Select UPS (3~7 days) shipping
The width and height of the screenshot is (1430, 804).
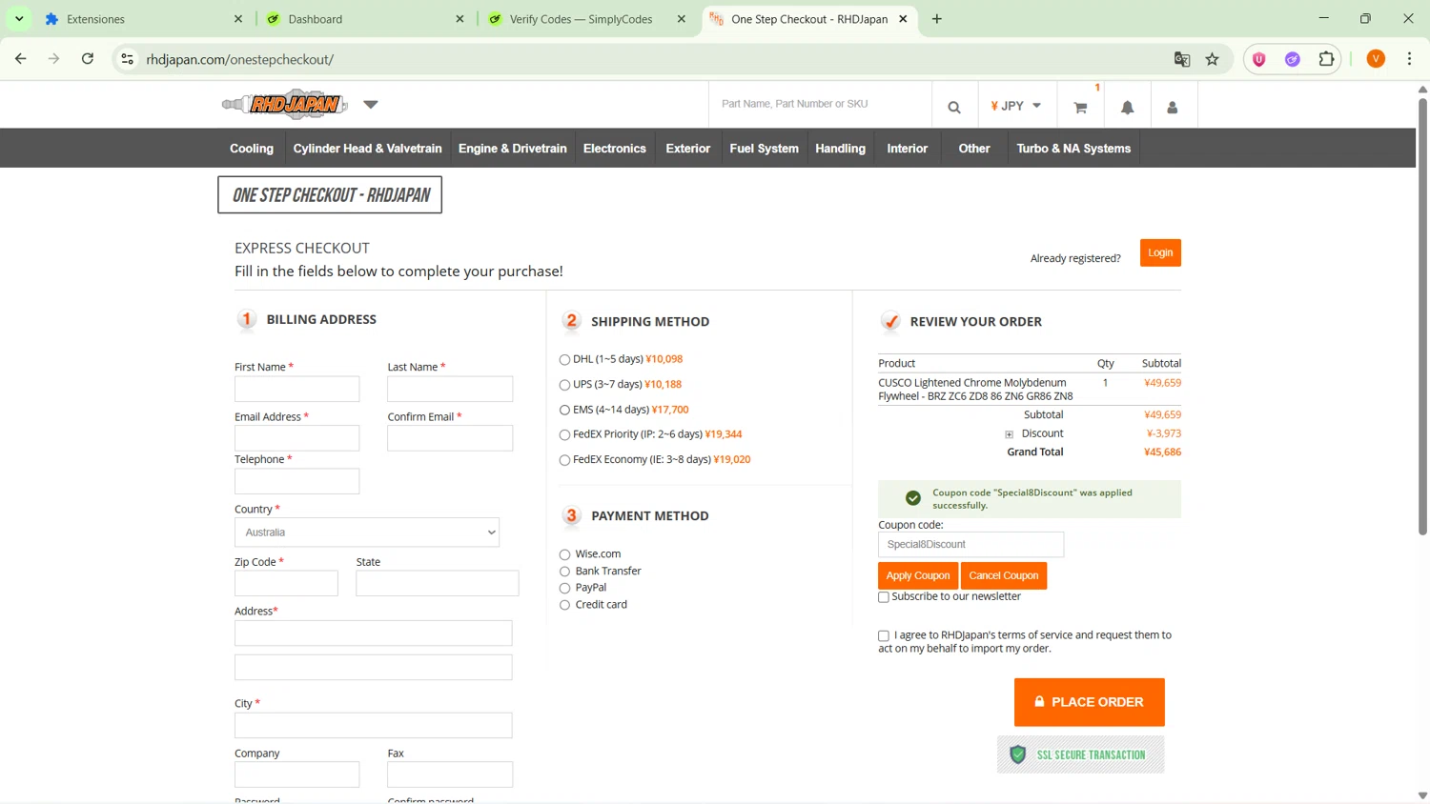click(x=564, y=385)
